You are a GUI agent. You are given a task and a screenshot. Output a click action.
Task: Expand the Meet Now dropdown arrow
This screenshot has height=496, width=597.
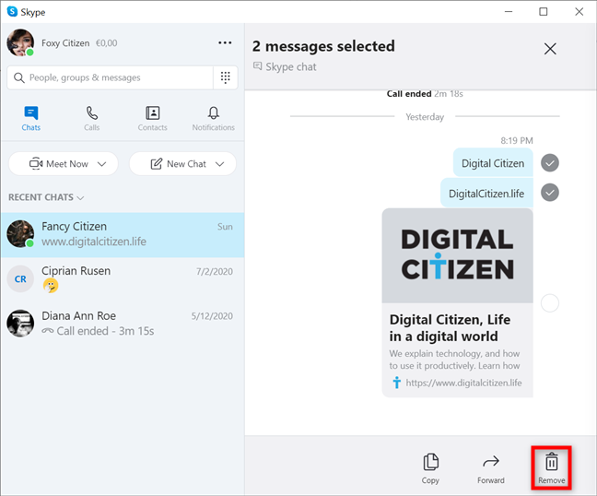click(x=101, y=164)
